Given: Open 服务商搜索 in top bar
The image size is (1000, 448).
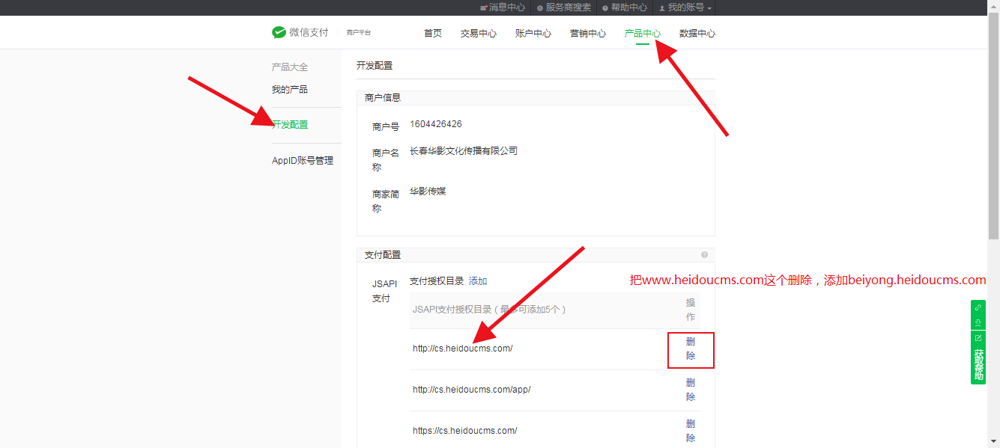Looking at the screenshot, I should click(564, 7).
